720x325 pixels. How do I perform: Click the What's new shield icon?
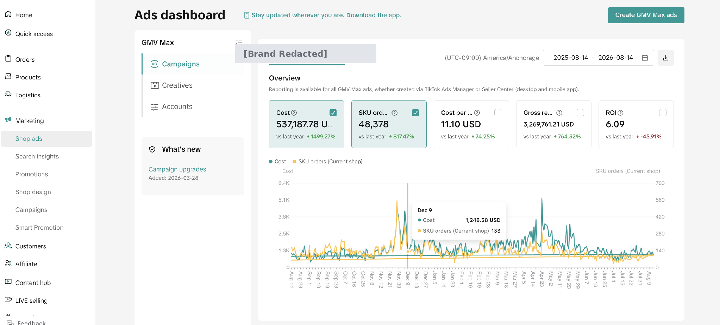point(152,149)
